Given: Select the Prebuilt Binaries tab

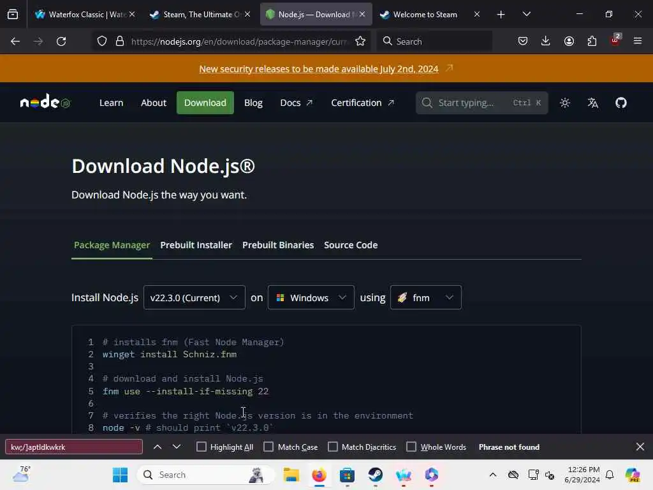Looking at the screenshot, I should [x=278, y=245].
